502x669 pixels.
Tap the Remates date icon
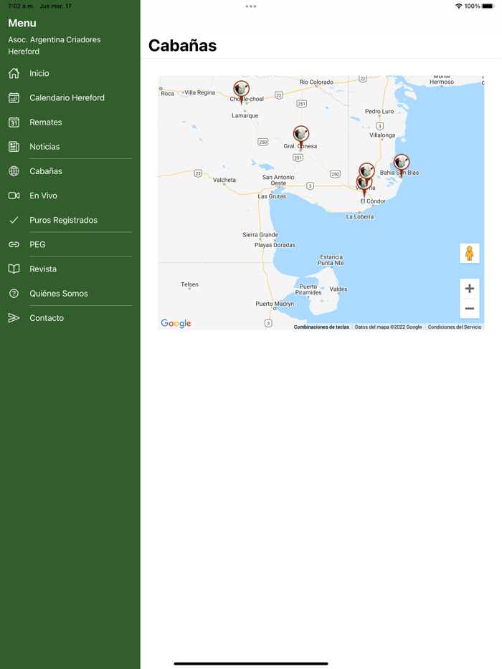(14, 122)
